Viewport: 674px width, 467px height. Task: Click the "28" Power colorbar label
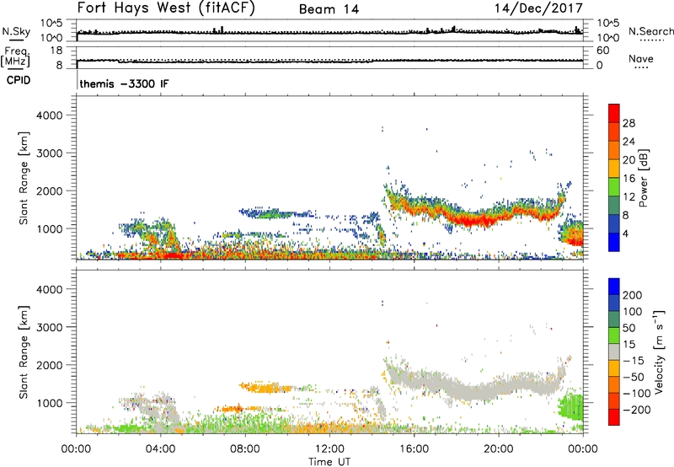[629, 123]
